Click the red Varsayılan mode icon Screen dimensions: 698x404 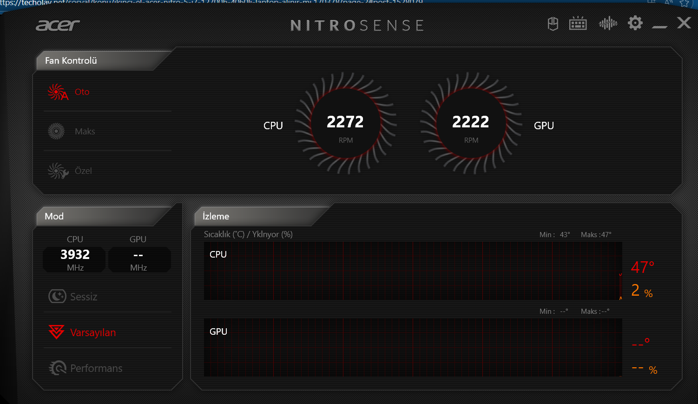click(57, 332)
